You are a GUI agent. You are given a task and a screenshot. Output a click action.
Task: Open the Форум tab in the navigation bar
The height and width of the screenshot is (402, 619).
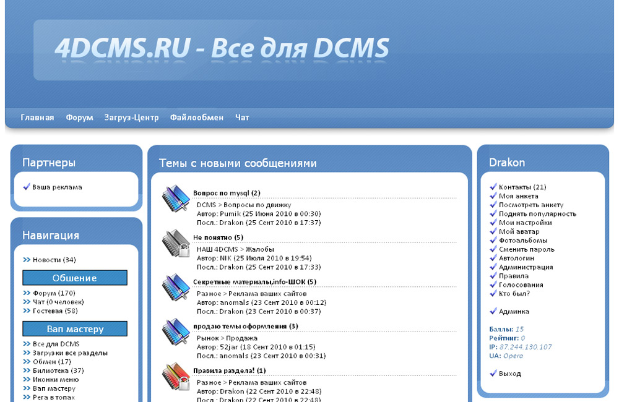pyautogui.click(x=79, y=118)
